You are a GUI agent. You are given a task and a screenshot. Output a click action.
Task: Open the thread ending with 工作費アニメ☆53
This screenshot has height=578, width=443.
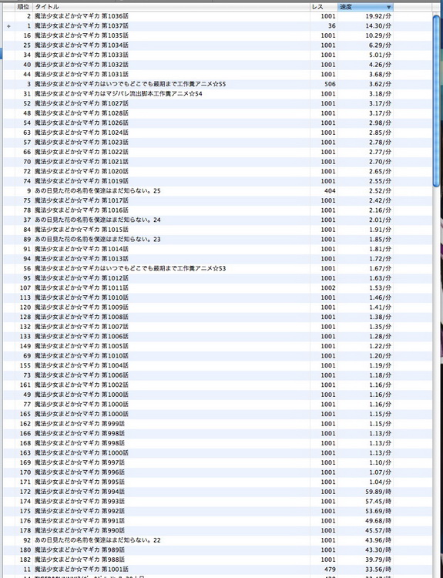click(x=130, y=268)
